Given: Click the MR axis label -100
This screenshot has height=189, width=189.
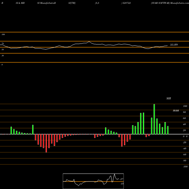Looking at the screenshot, I should (x=185, y=167).
